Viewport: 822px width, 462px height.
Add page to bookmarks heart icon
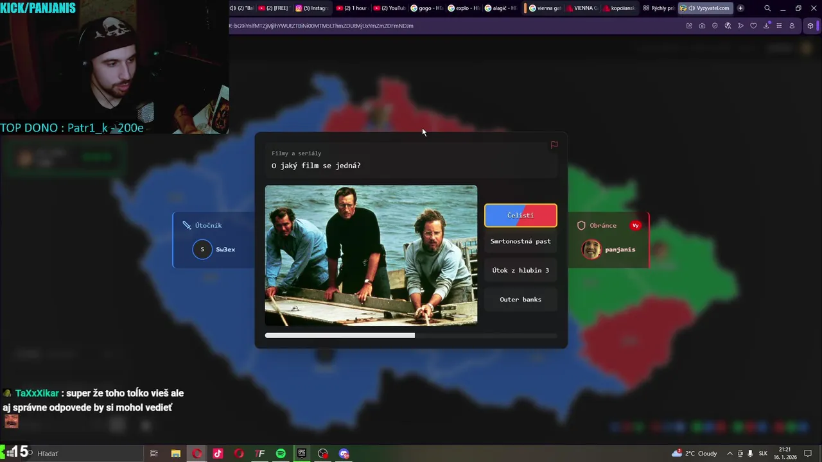(x=753, y=26)
